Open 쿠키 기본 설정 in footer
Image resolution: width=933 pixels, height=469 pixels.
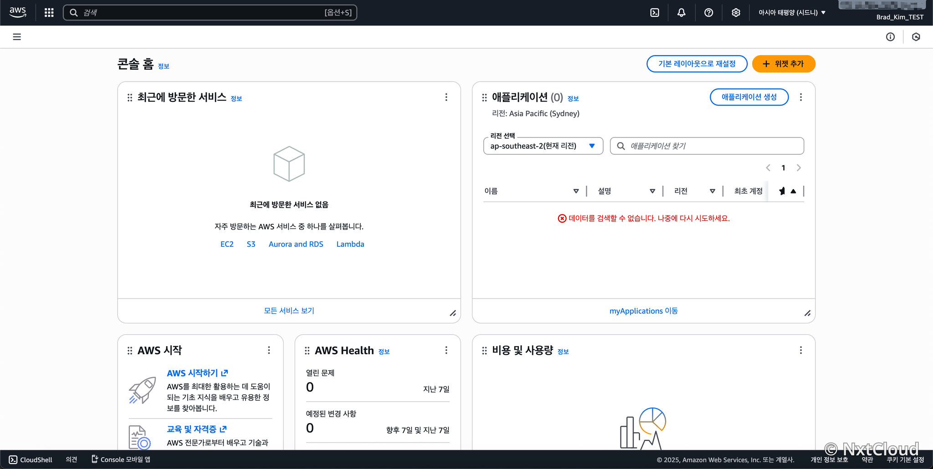(x=905, y=460)
